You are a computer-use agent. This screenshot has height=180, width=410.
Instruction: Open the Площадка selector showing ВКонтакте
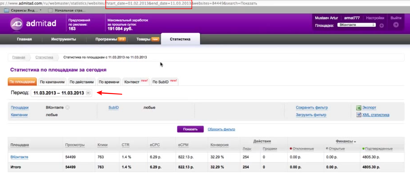click(x=356, y=25)
